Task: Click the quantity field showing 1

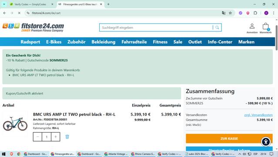Action: point(47,137)
